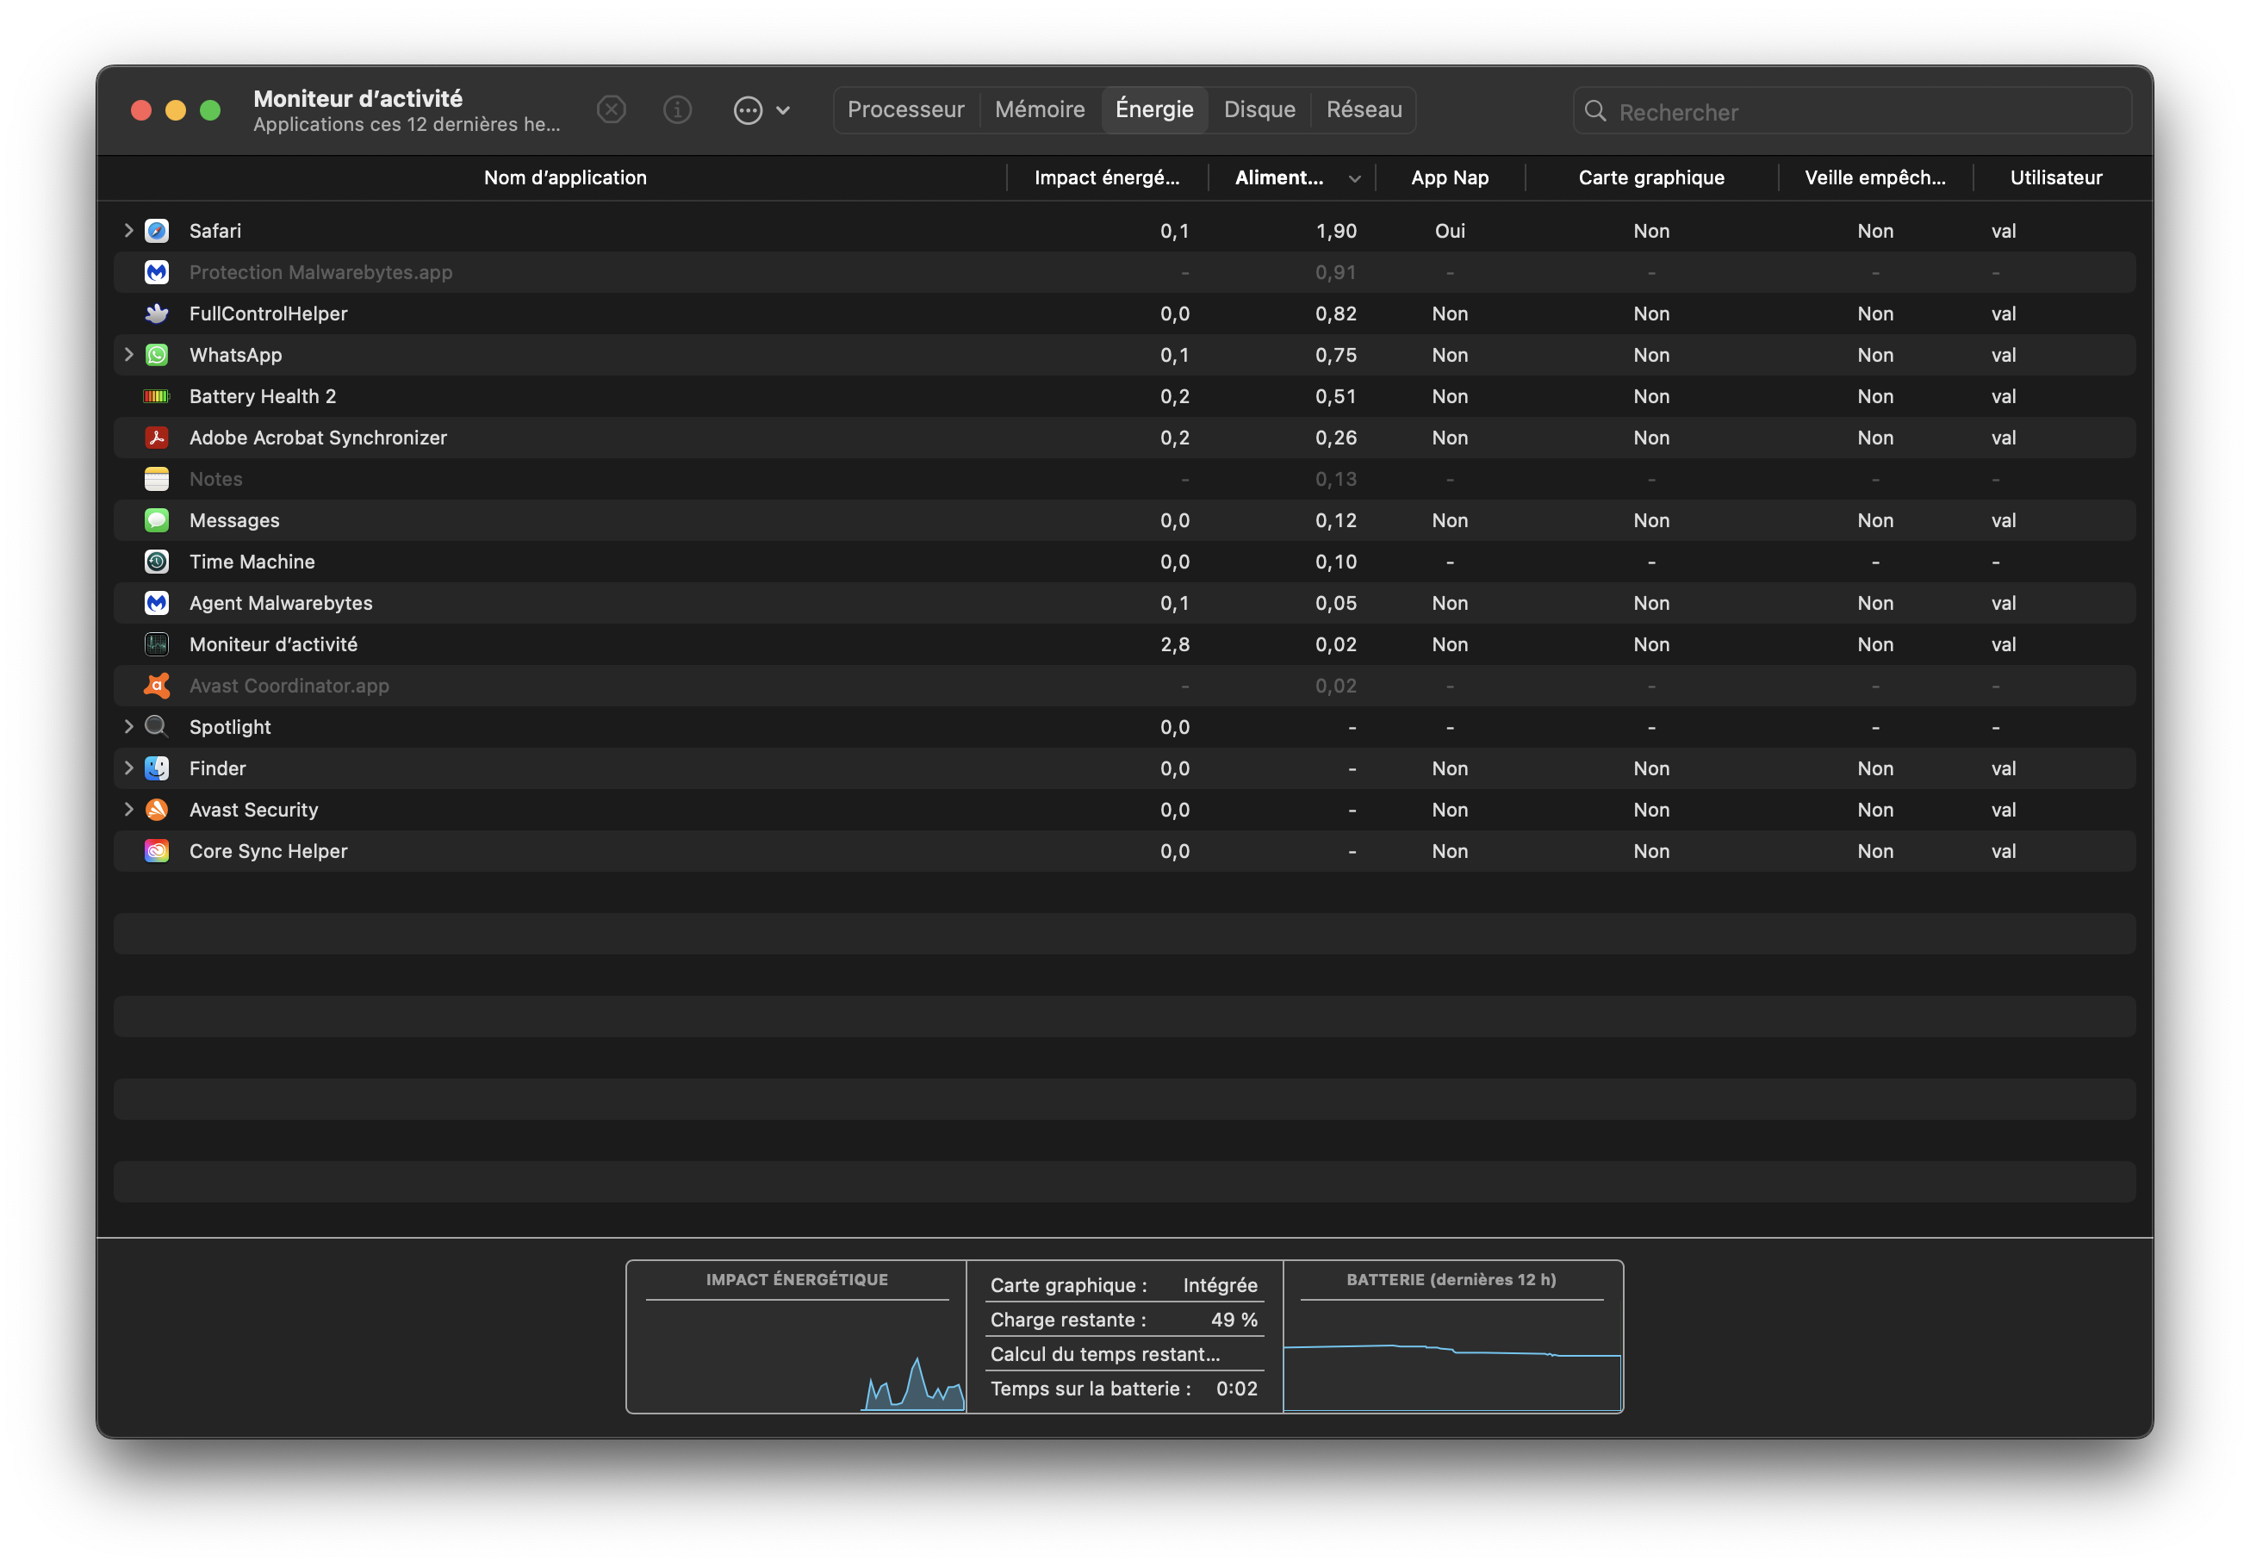Open the process info (i) toolbar icon
Screen dimensions: 2250x1566
click(x=677, y=109)
